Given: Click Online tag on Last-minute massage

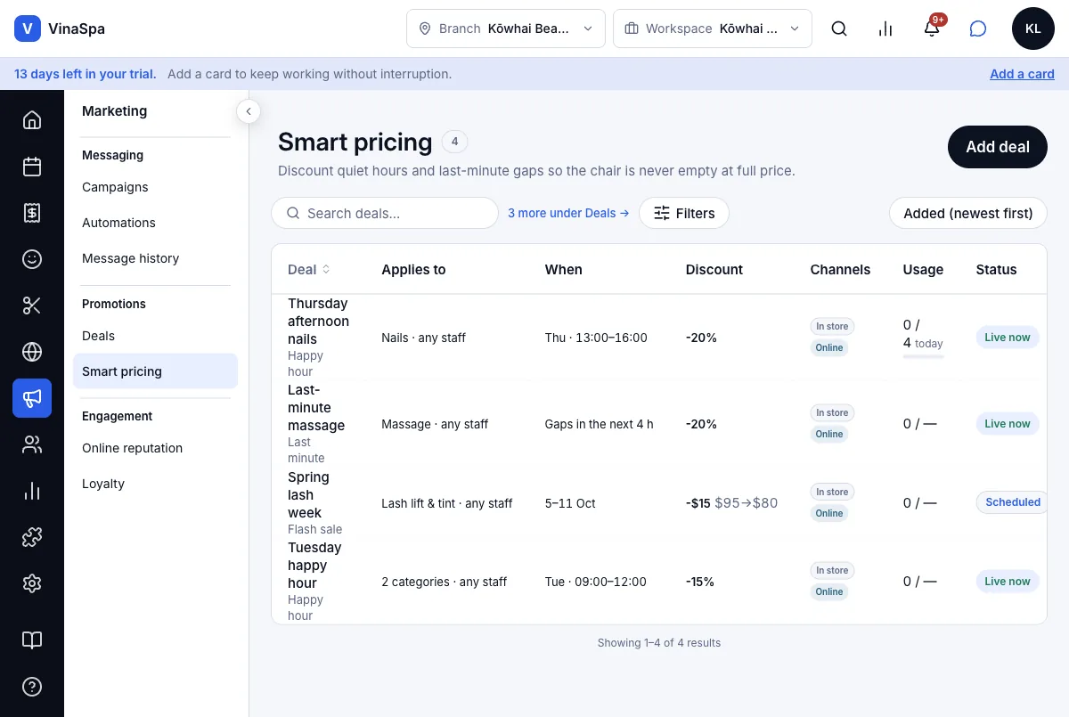Looking at the screenshot, I should [829, 435].
